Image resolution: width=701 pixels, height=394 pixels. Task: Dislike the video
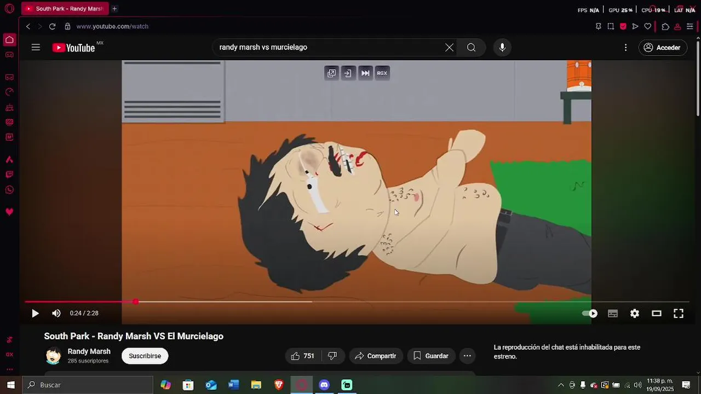(332, 356)
